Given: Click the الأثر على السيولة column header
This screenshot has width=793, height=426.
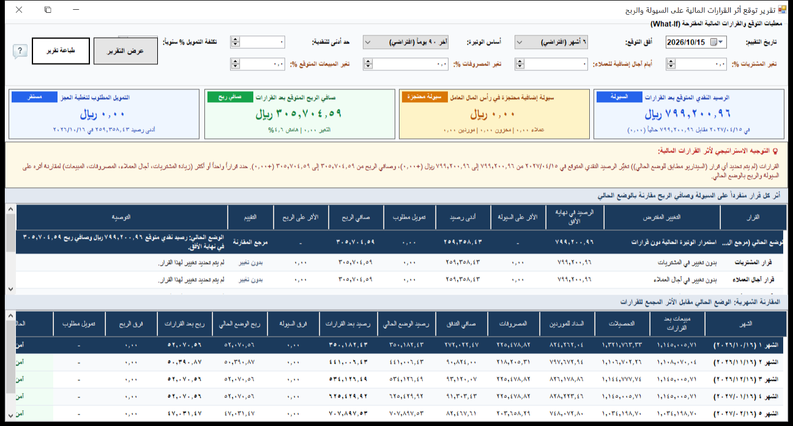Looking at the screenshot, I should pos(518,217).
